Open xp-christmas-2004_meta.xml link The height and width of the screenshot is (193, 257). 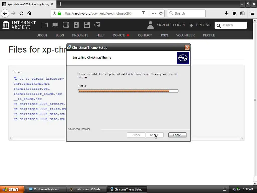(39, 119)
